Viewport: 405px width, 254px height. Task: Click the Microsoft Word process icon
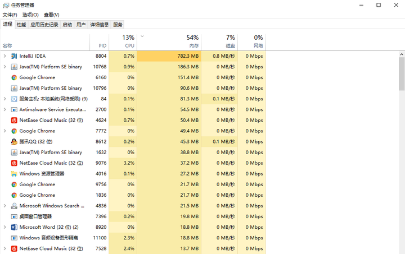point(14,227)
